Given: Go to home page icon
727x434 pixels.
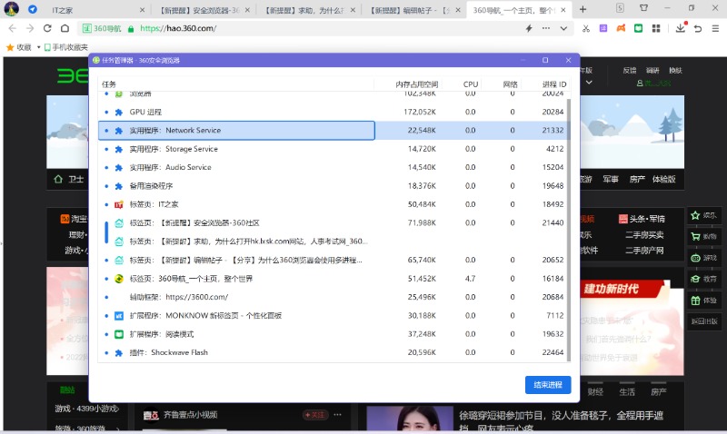Looking at the screenshot, I should pos(65,28).
